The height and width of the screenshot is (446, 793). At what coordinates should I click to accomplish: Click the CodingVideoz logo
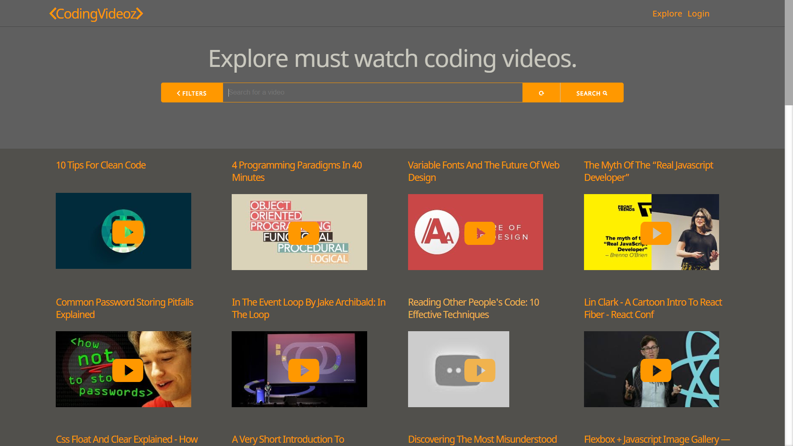(x=96, y=14)
